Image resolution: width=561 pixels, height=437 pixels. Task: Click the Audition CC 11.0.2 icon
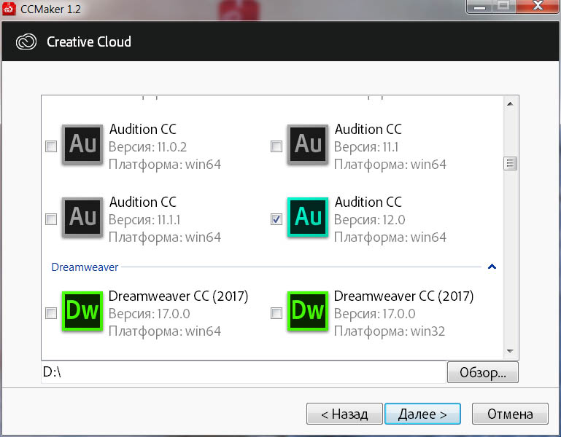pos(82,144)
